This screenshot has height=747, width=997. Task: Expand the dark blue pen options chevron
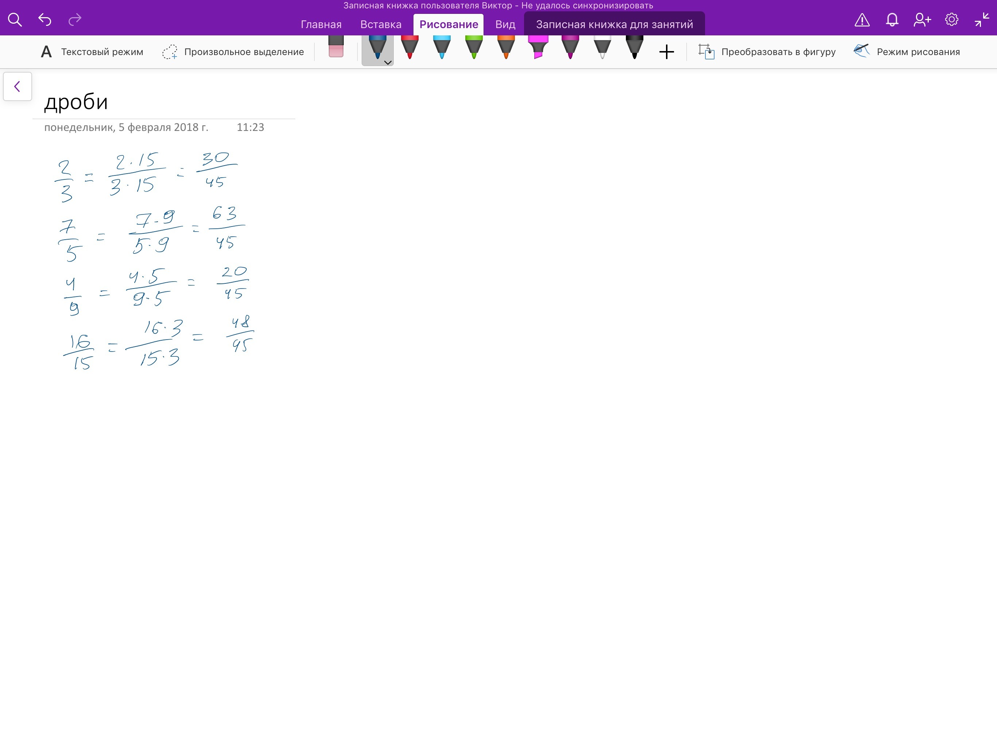388,63
